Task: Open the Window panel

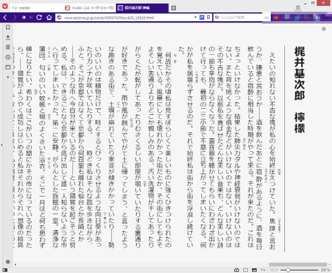Action: (x=8, y=67)
